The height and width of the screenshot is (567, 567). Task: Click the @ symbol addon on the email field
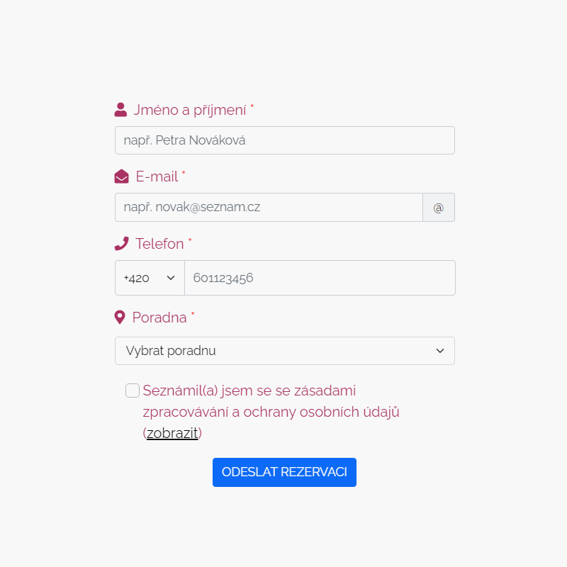pyautogui.click(x=439, y=208)
